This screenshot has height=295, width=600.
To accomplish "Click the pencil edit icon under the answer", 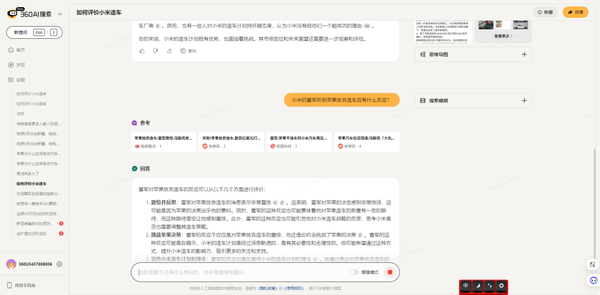I will pyautogui.click(x=169, y=51).
